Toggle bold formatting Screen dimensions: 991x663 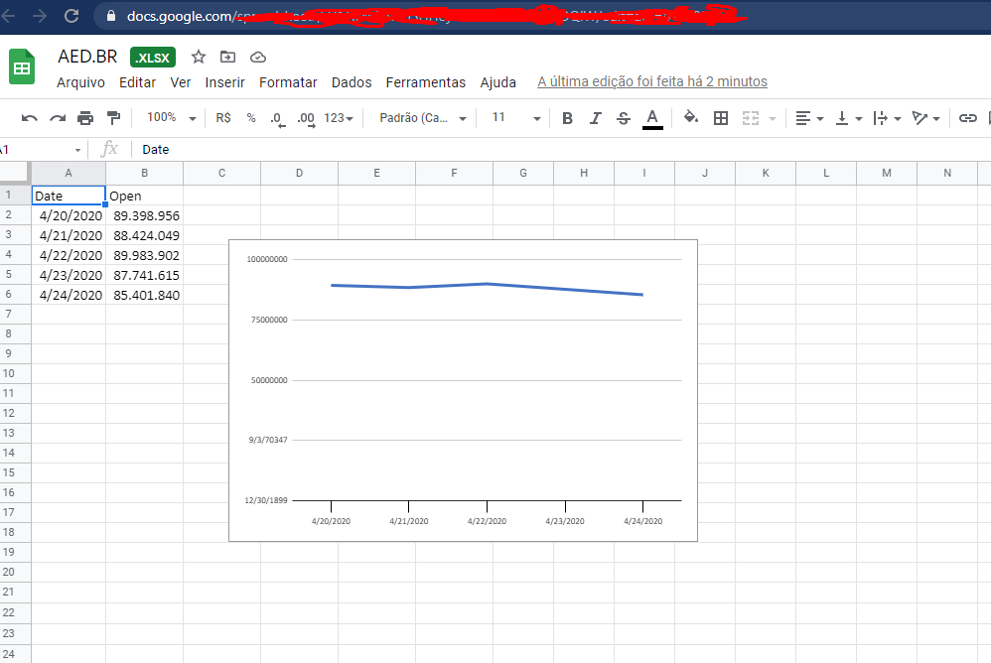coord(567,117)
